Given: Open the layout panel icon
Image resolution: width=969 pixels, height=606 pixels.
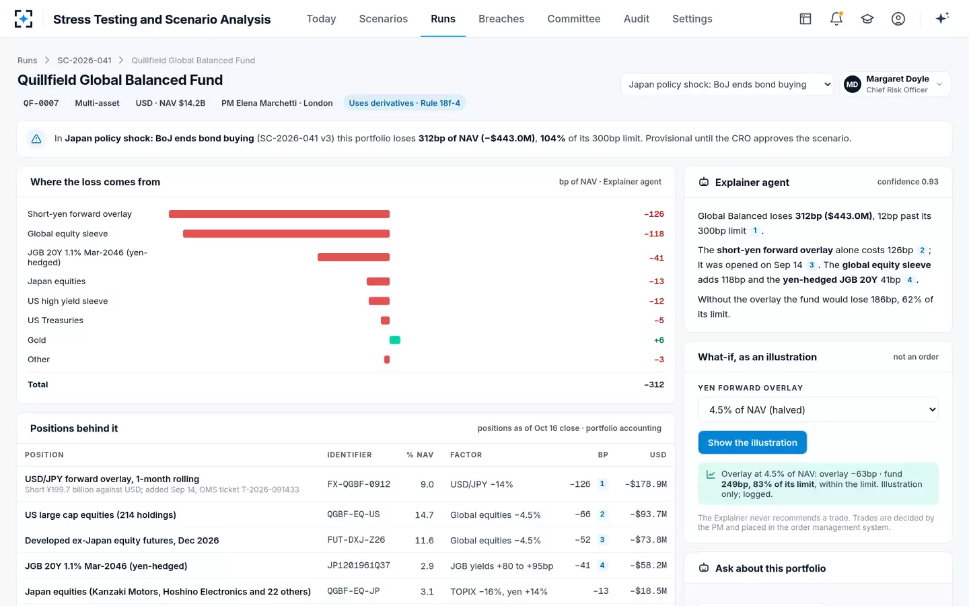Looking at the screenshot, I should 805,19.
